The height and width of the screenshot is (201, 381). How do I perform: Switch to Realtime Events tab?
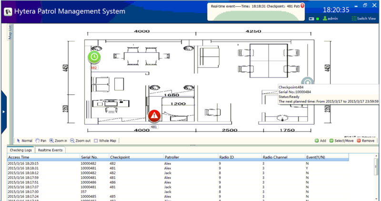coord(51,150)
